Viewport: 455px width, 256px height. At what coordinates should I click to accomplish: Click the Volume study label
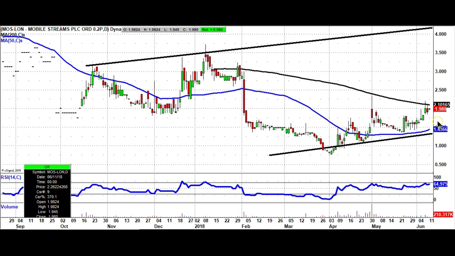click(x=9, y=207)
